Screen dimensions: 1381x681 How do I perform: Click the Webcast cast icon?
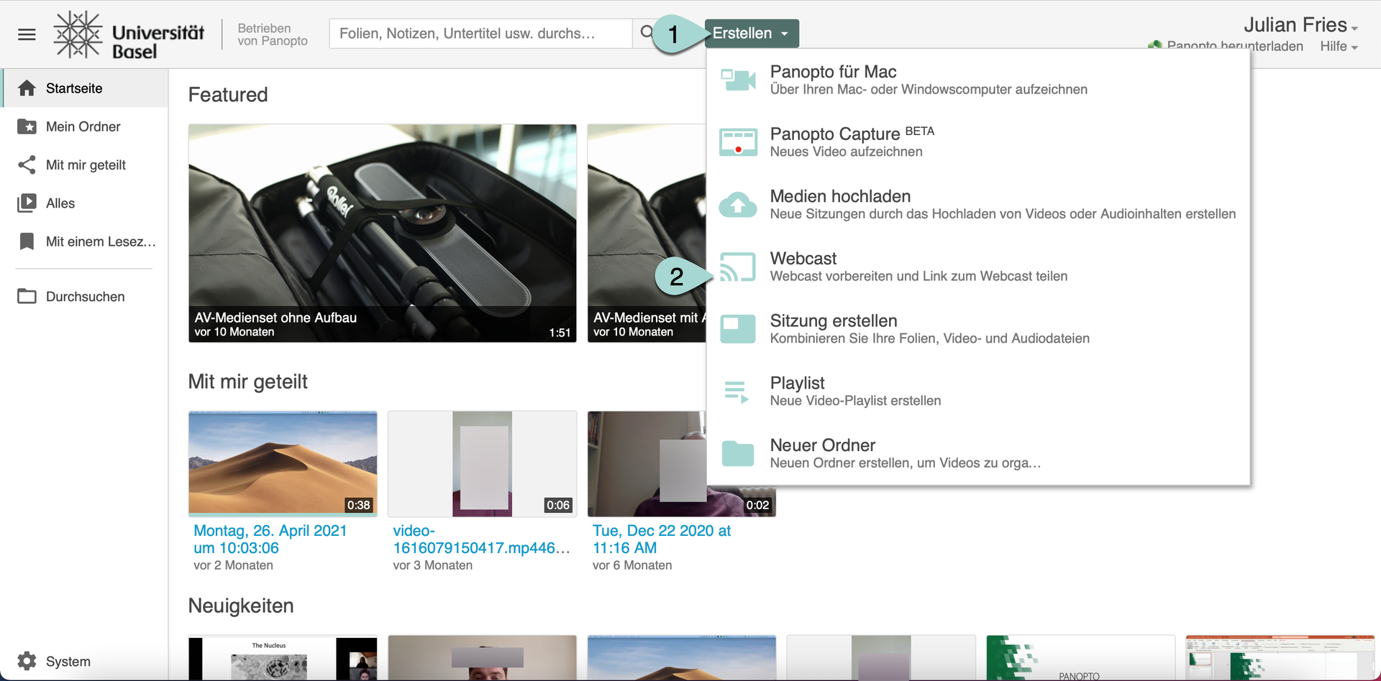[737, 267]
